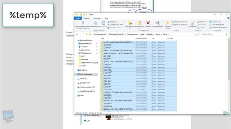Click Снять выделение in the ribbon

point(217,25)
